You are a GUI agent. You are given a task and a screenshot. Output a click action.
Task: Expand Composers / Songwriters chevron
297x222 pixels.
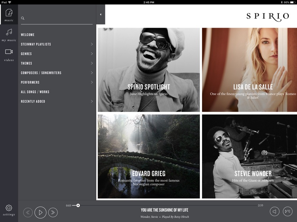[92, 73]
